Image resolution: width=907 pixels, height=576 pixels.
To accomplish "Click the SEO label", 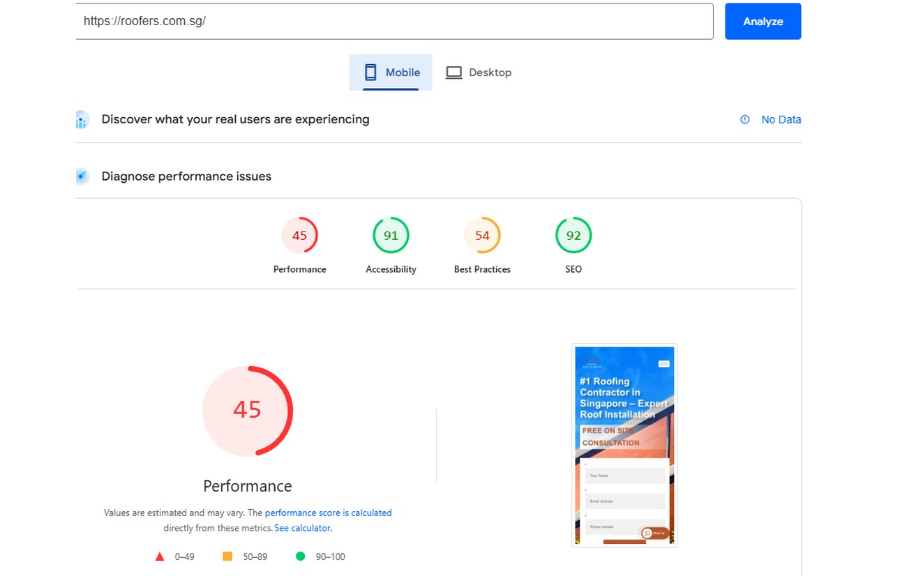I will pyautogui.click(x=574, y=269).
